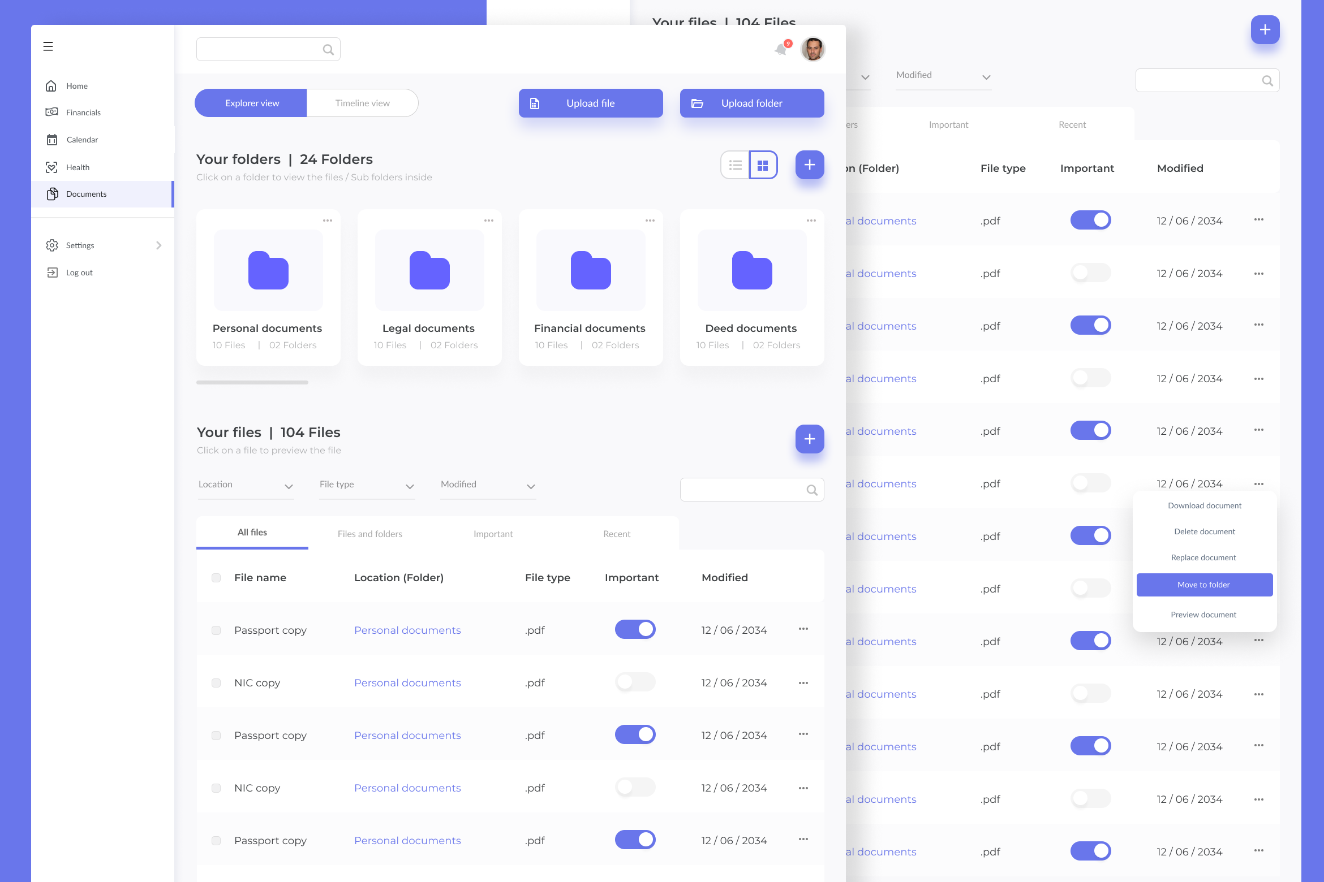Viewport: 1324px width, 882px height.
Task: Open the hamburger menu icon
Action: [48, 46]
